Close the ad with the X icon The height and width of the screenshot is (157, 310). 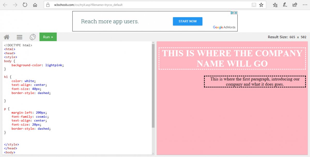[236, 13]
